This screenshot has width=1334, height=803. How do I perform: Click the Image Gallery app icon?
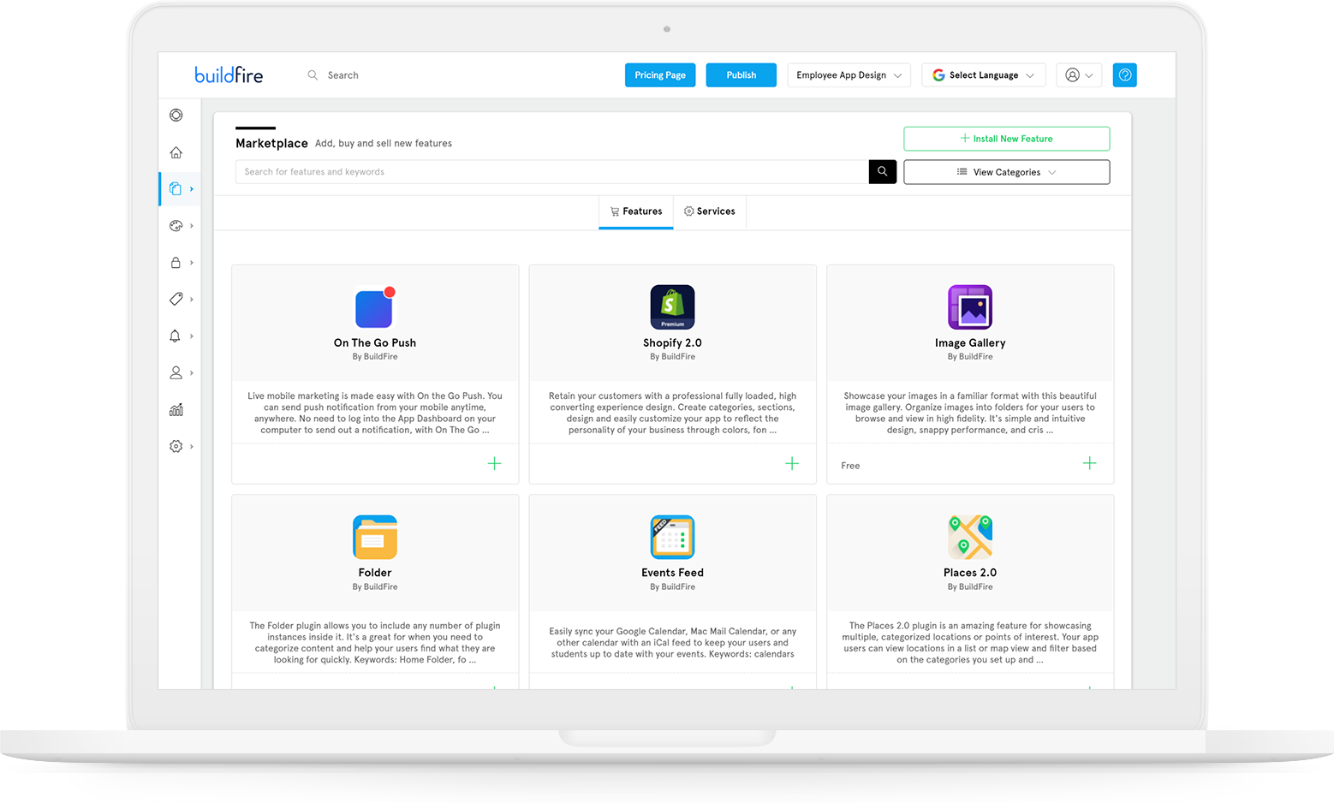point(970,307)
